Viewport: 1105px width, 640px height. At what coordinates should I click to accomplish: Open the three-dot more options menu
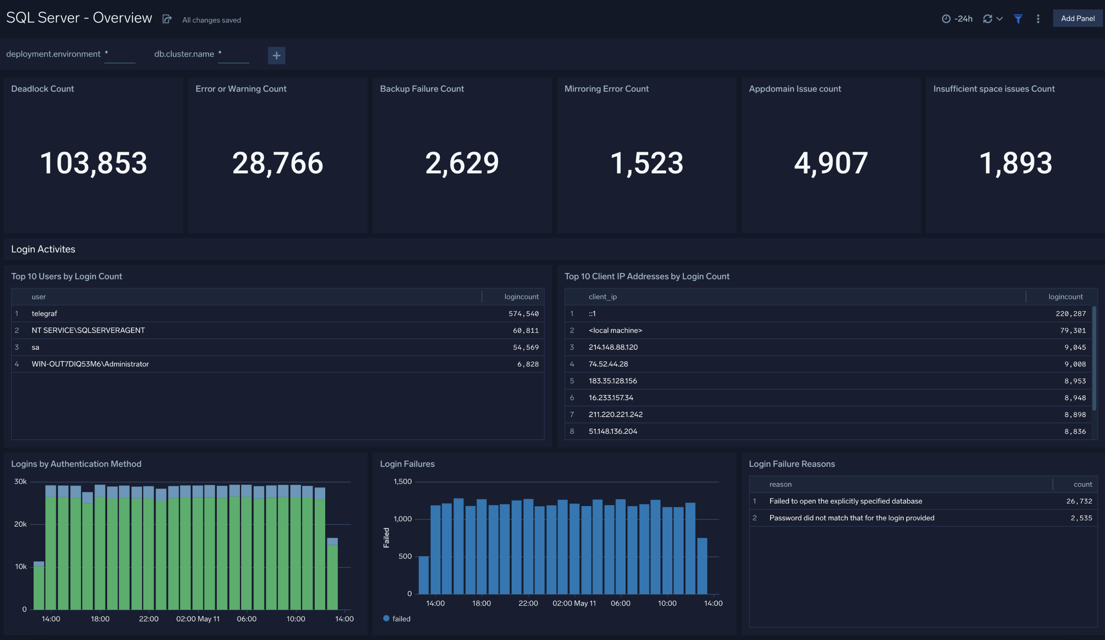1038,18
